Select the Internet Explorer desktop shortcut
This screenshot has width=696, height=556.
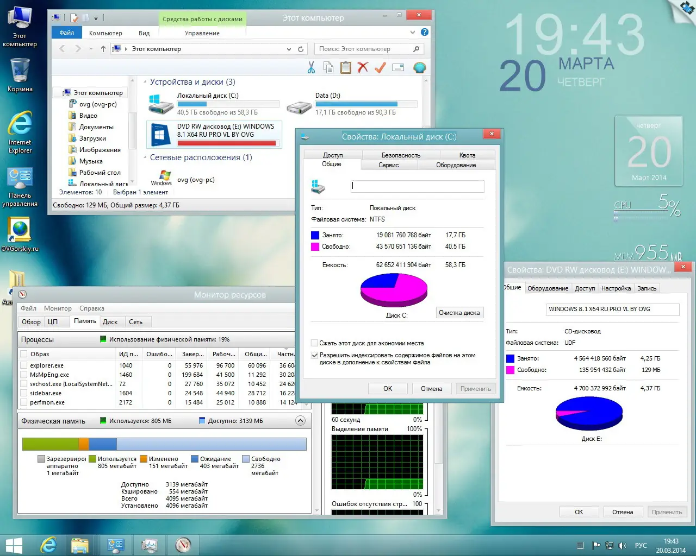(x=20, y=132)
